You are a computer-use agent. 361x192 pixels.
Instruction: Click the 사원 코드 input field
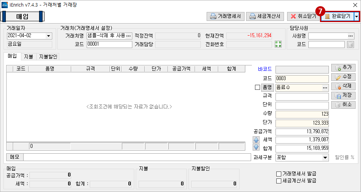[x=327, y=45]
